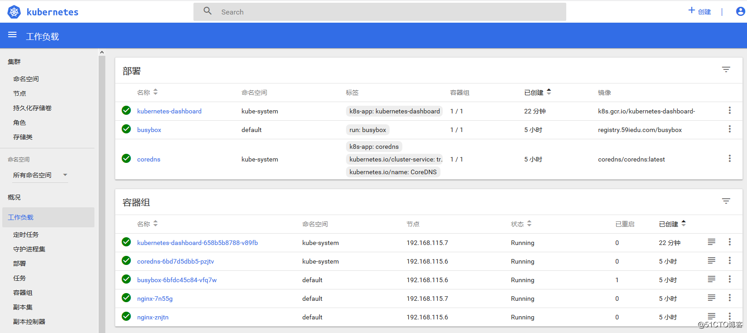Click the kubernetes brand title text
This screenshot has width=747, height=333.
53,12
